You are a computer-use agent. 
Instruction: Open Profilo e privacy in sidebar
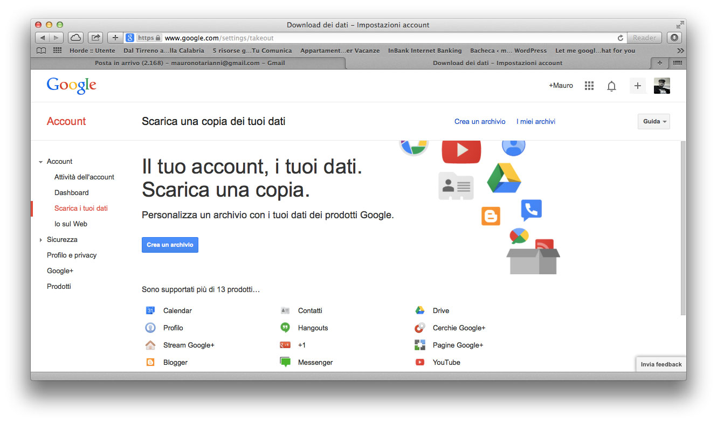(72, 255)
